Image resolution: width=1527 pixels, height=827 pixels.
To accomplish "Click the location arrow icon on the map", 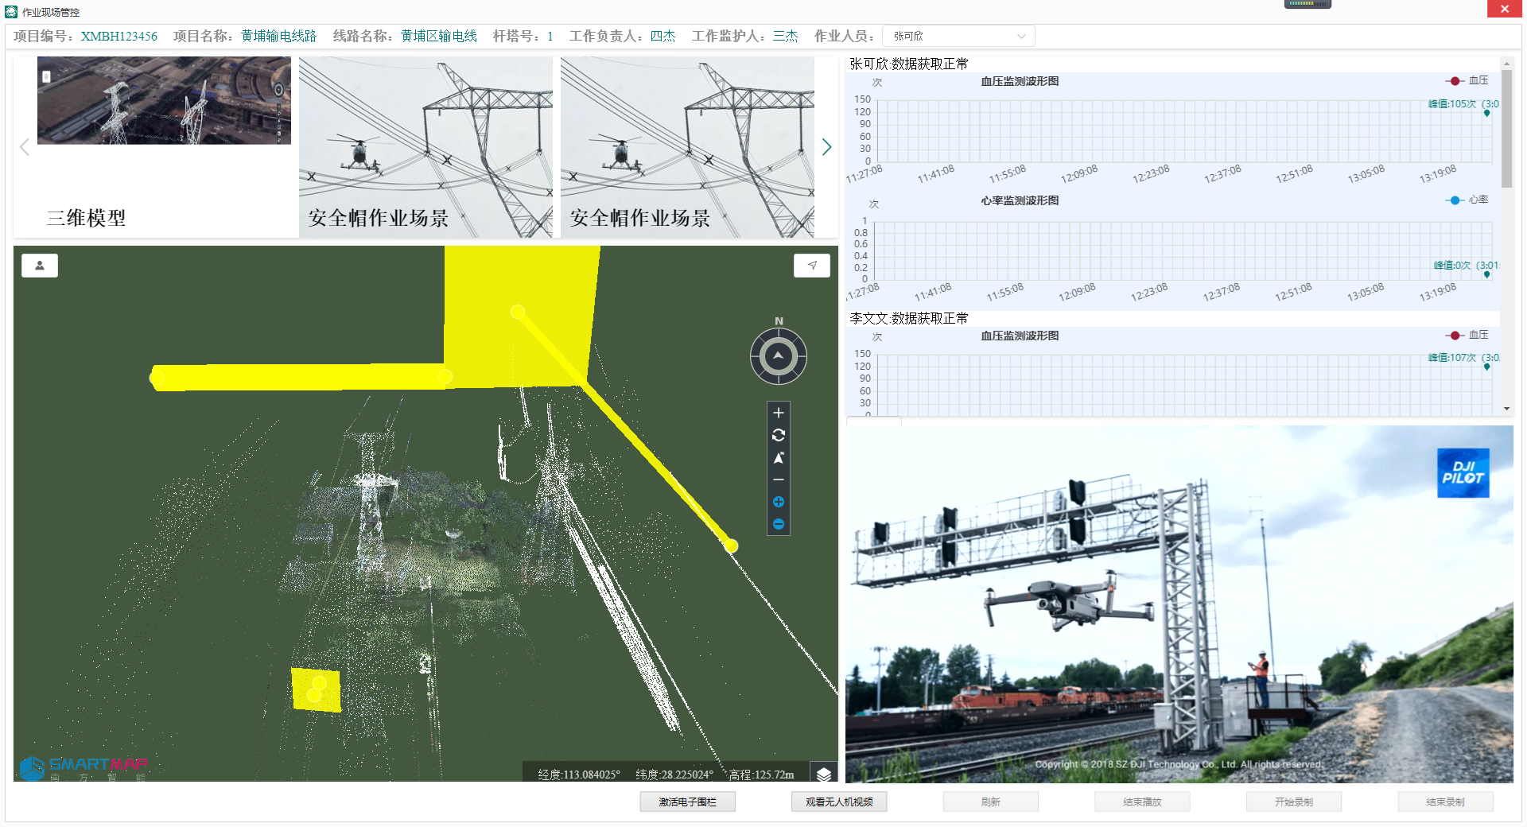I will pos(811,266).
